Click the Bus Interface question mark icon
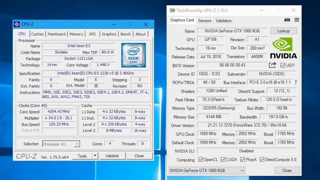The image size is (320, 180). point(295,82)
